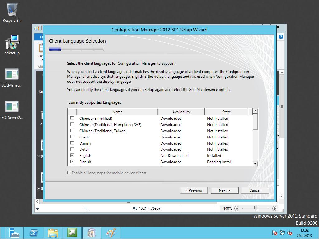Sort languages by Name column header
This screenshot has width=319, height=239.
click(x=117, y=112)
